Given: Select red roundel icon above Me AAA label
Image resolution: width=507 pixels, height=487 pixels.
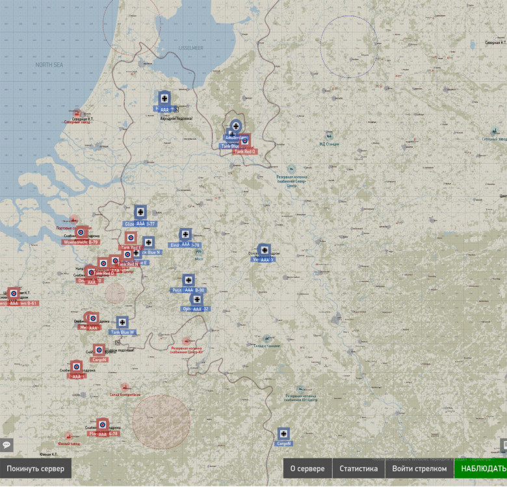Looking at the screenshot, I should coord(93,318).
